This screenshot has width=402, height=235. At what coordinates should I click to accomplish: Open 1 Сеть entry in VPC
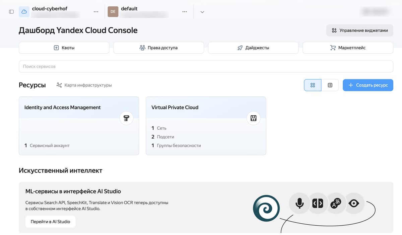(x=159, y=128)
